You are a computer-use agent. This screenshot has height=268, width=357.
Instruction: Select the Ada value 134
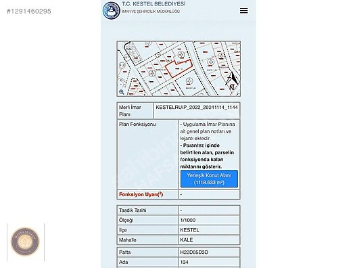tap(184, 263)
